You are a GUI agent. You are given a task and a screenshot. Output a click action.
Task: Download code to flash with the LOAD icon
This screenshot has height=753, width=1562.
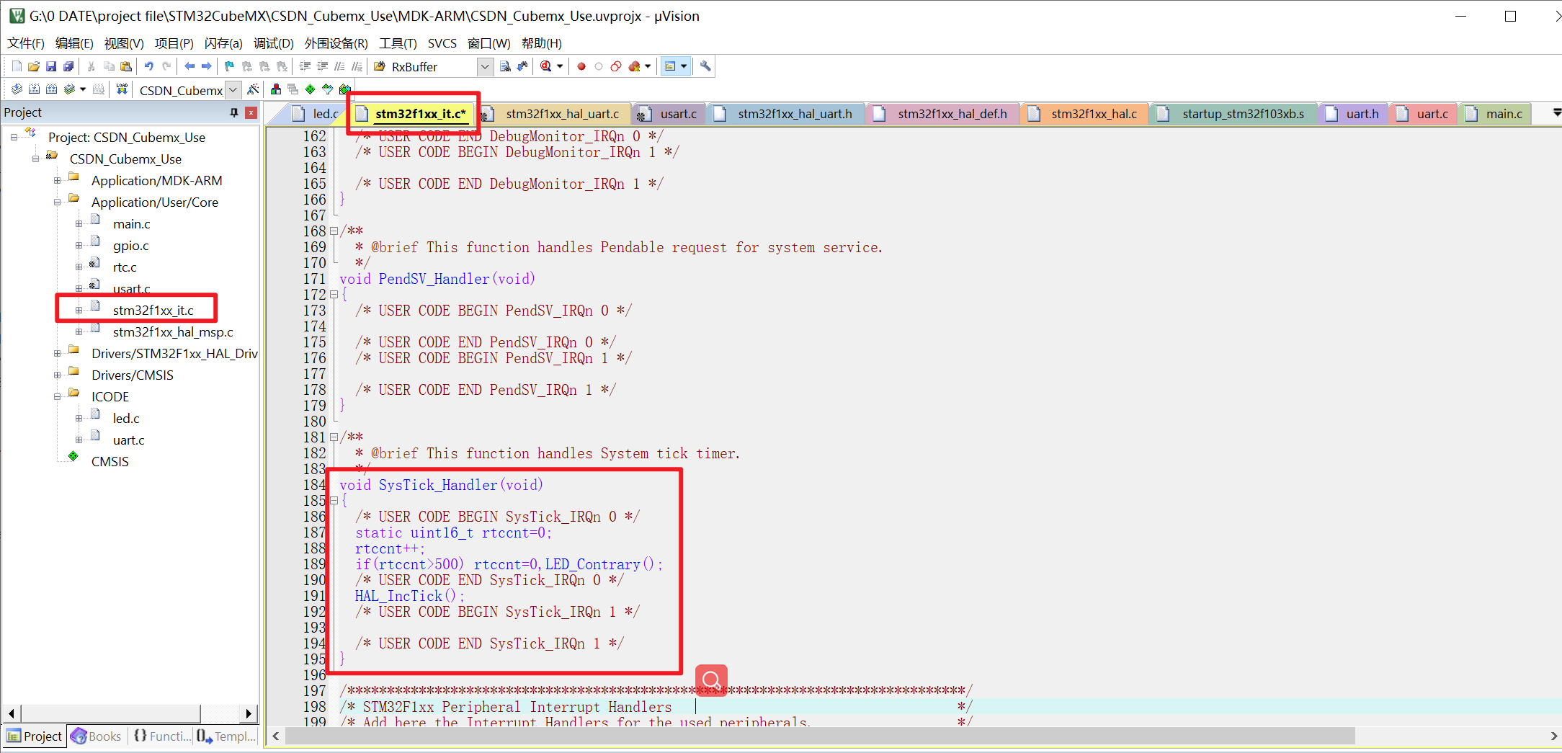(122, 89)
